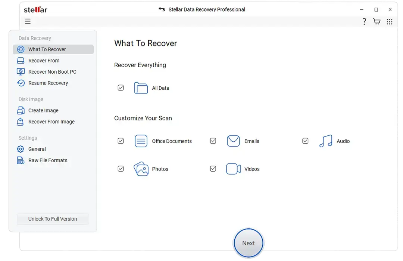This screenshot has width=403, height=261.
Task: Click the Audio music note icon
Action: coord(325,141)
